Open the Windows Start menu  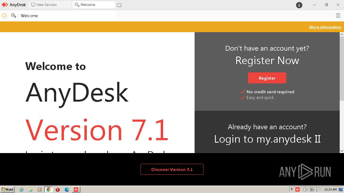click(8, 189)
